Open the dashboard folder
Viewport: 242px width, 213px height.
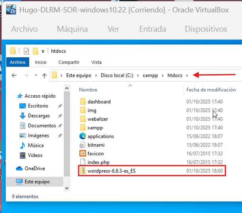point(99,102)
